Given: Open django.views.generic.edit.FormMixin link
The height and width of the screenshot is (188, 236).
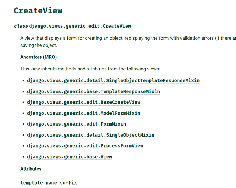Looking at the screenshot, I should 76,124.
